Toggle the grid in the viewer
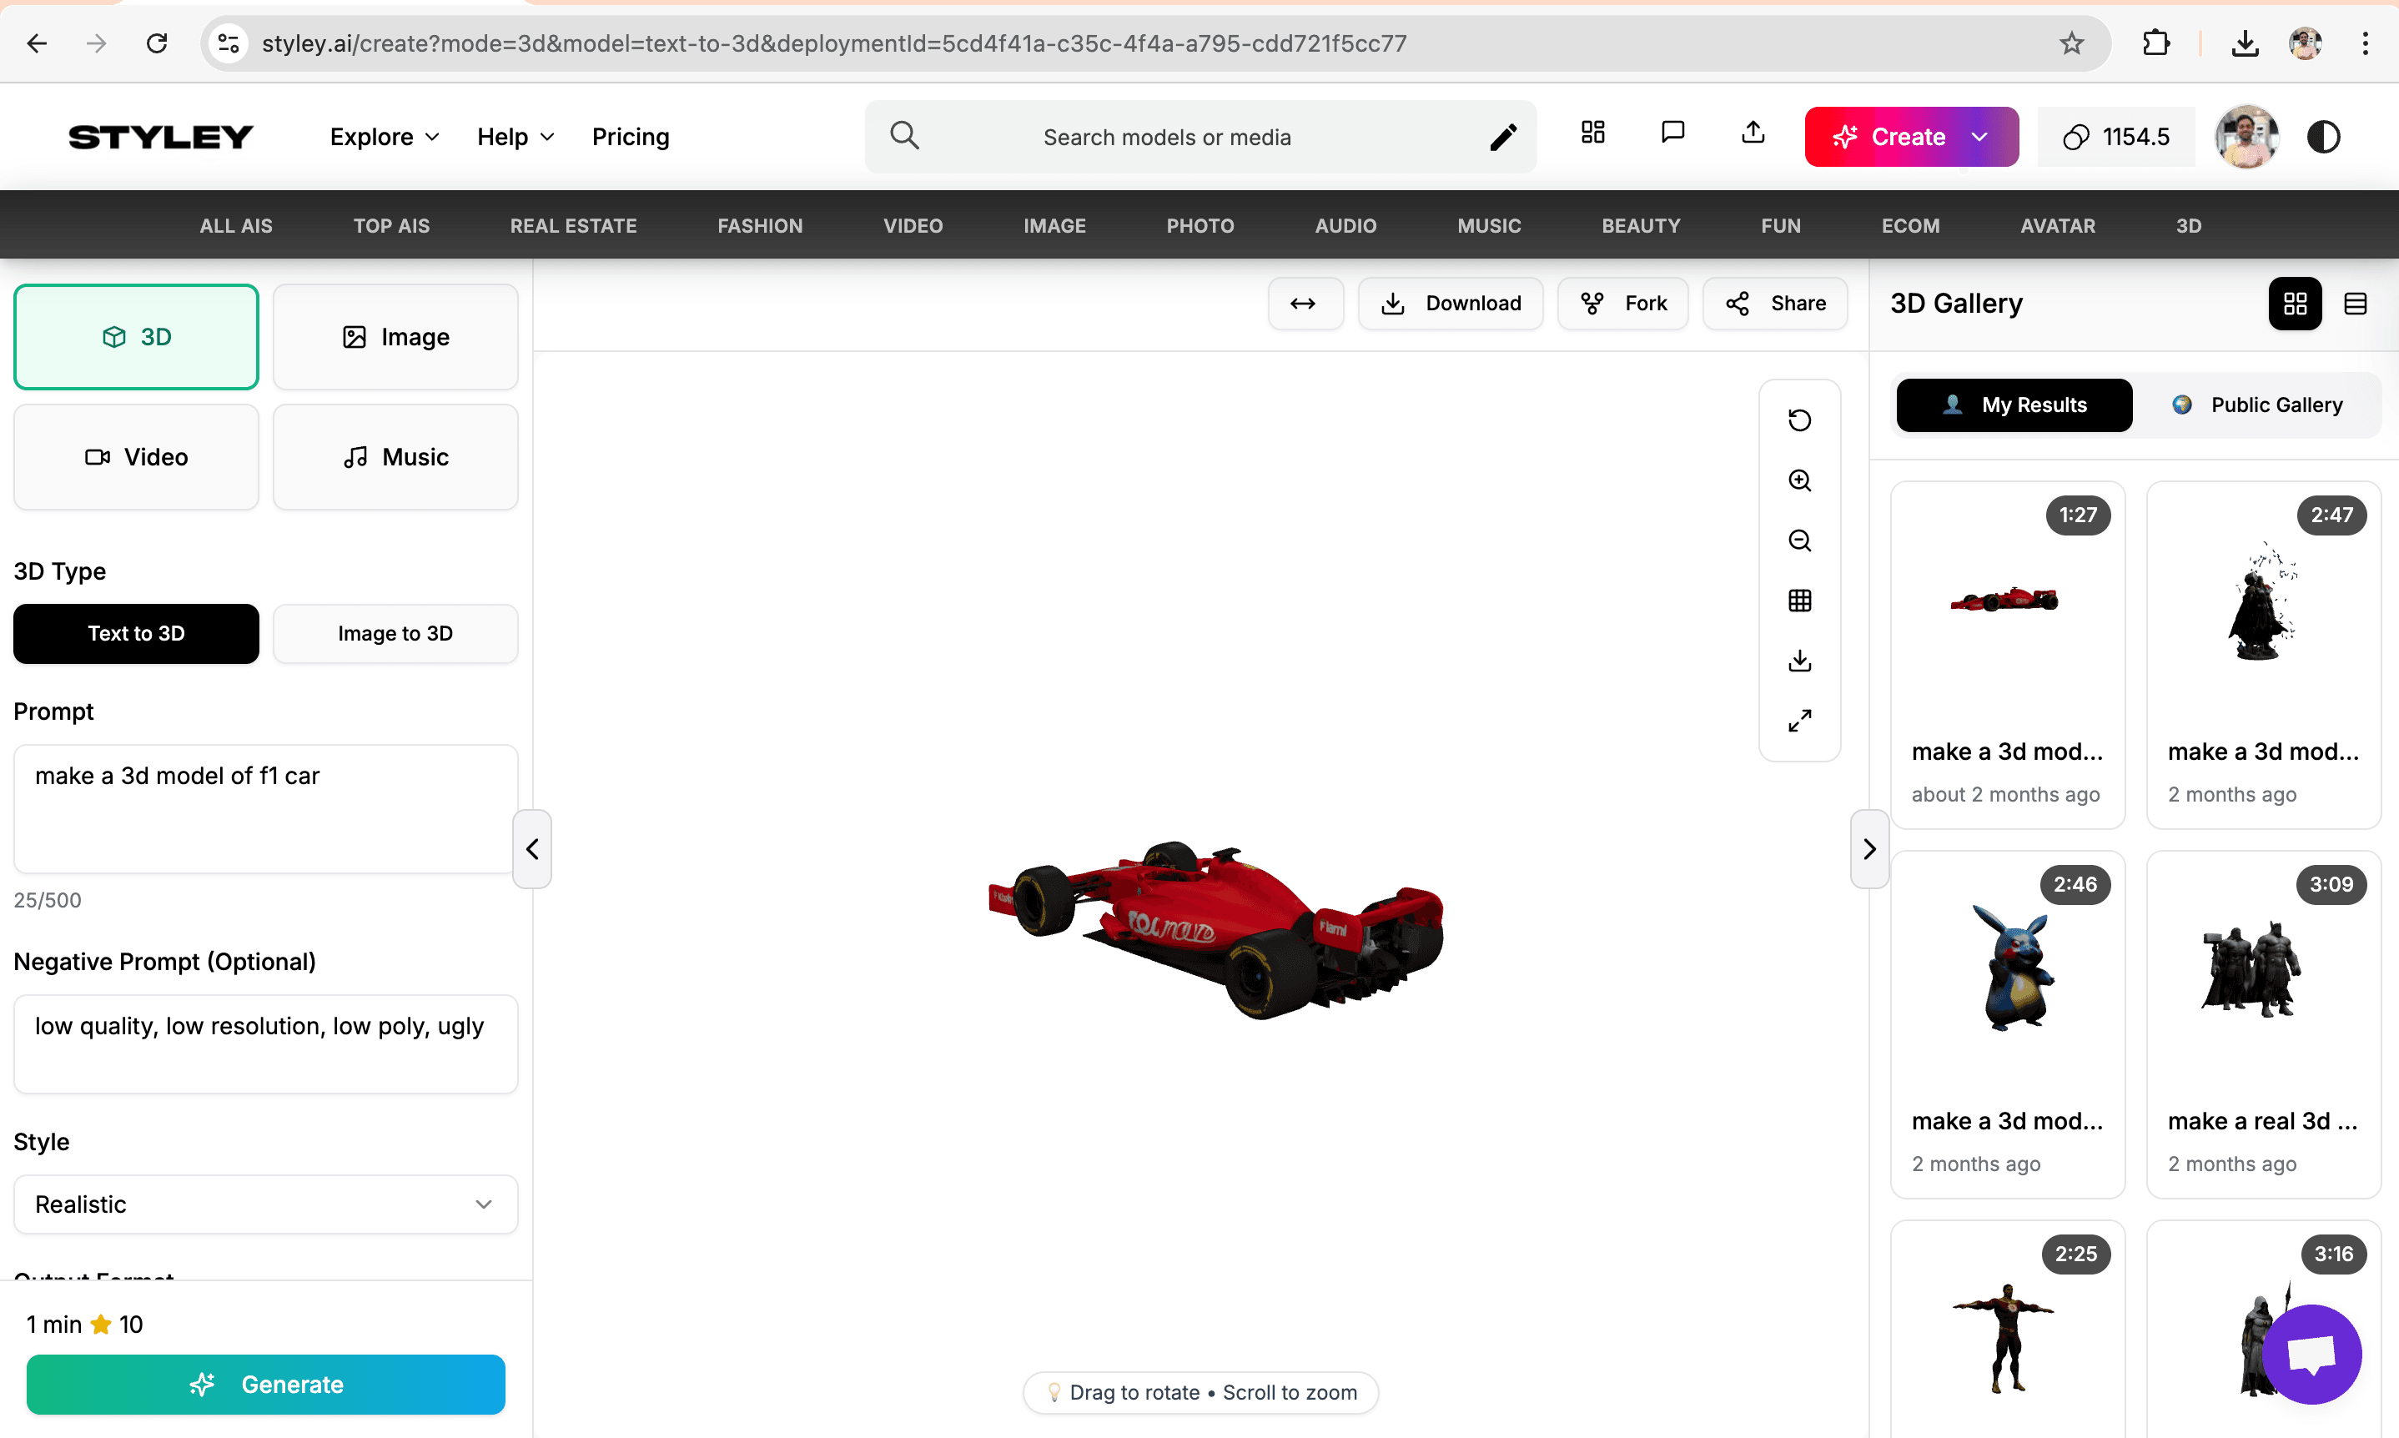2399x1438 pixels. click(1799, 601)
